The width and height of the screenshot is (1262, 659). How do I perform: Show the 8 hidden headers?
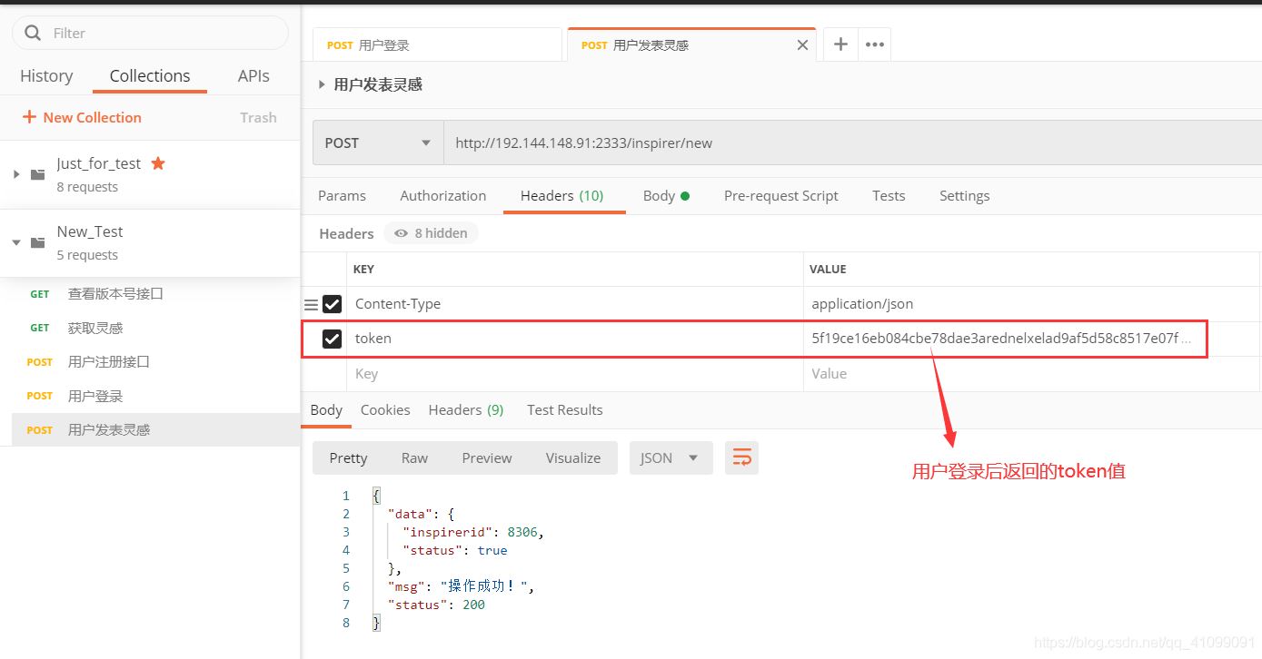point(431,233)
